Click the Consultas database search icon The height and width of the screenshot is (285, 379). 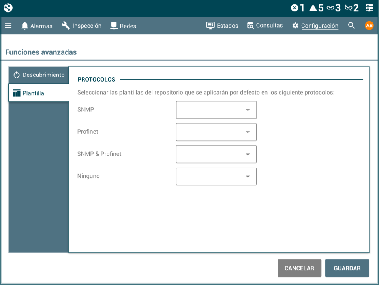[250, 25]
